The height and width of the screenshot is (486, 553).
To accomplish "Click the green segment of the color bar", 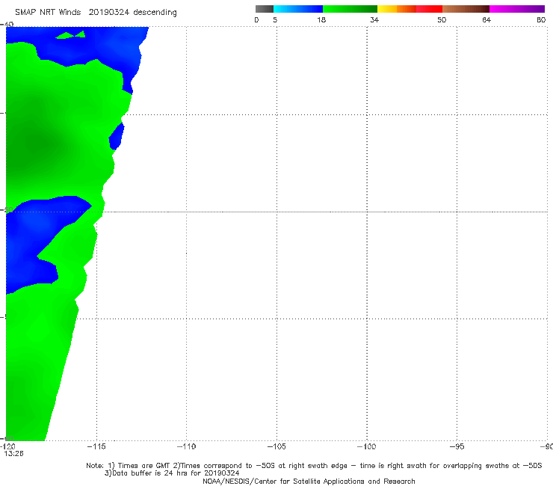I will [x=350, y=9].
